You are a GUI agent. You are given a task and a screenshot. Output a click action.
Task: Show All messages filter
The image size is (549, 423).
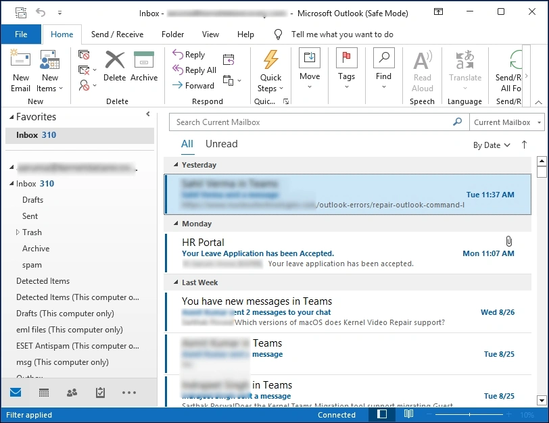coord(187,144)
